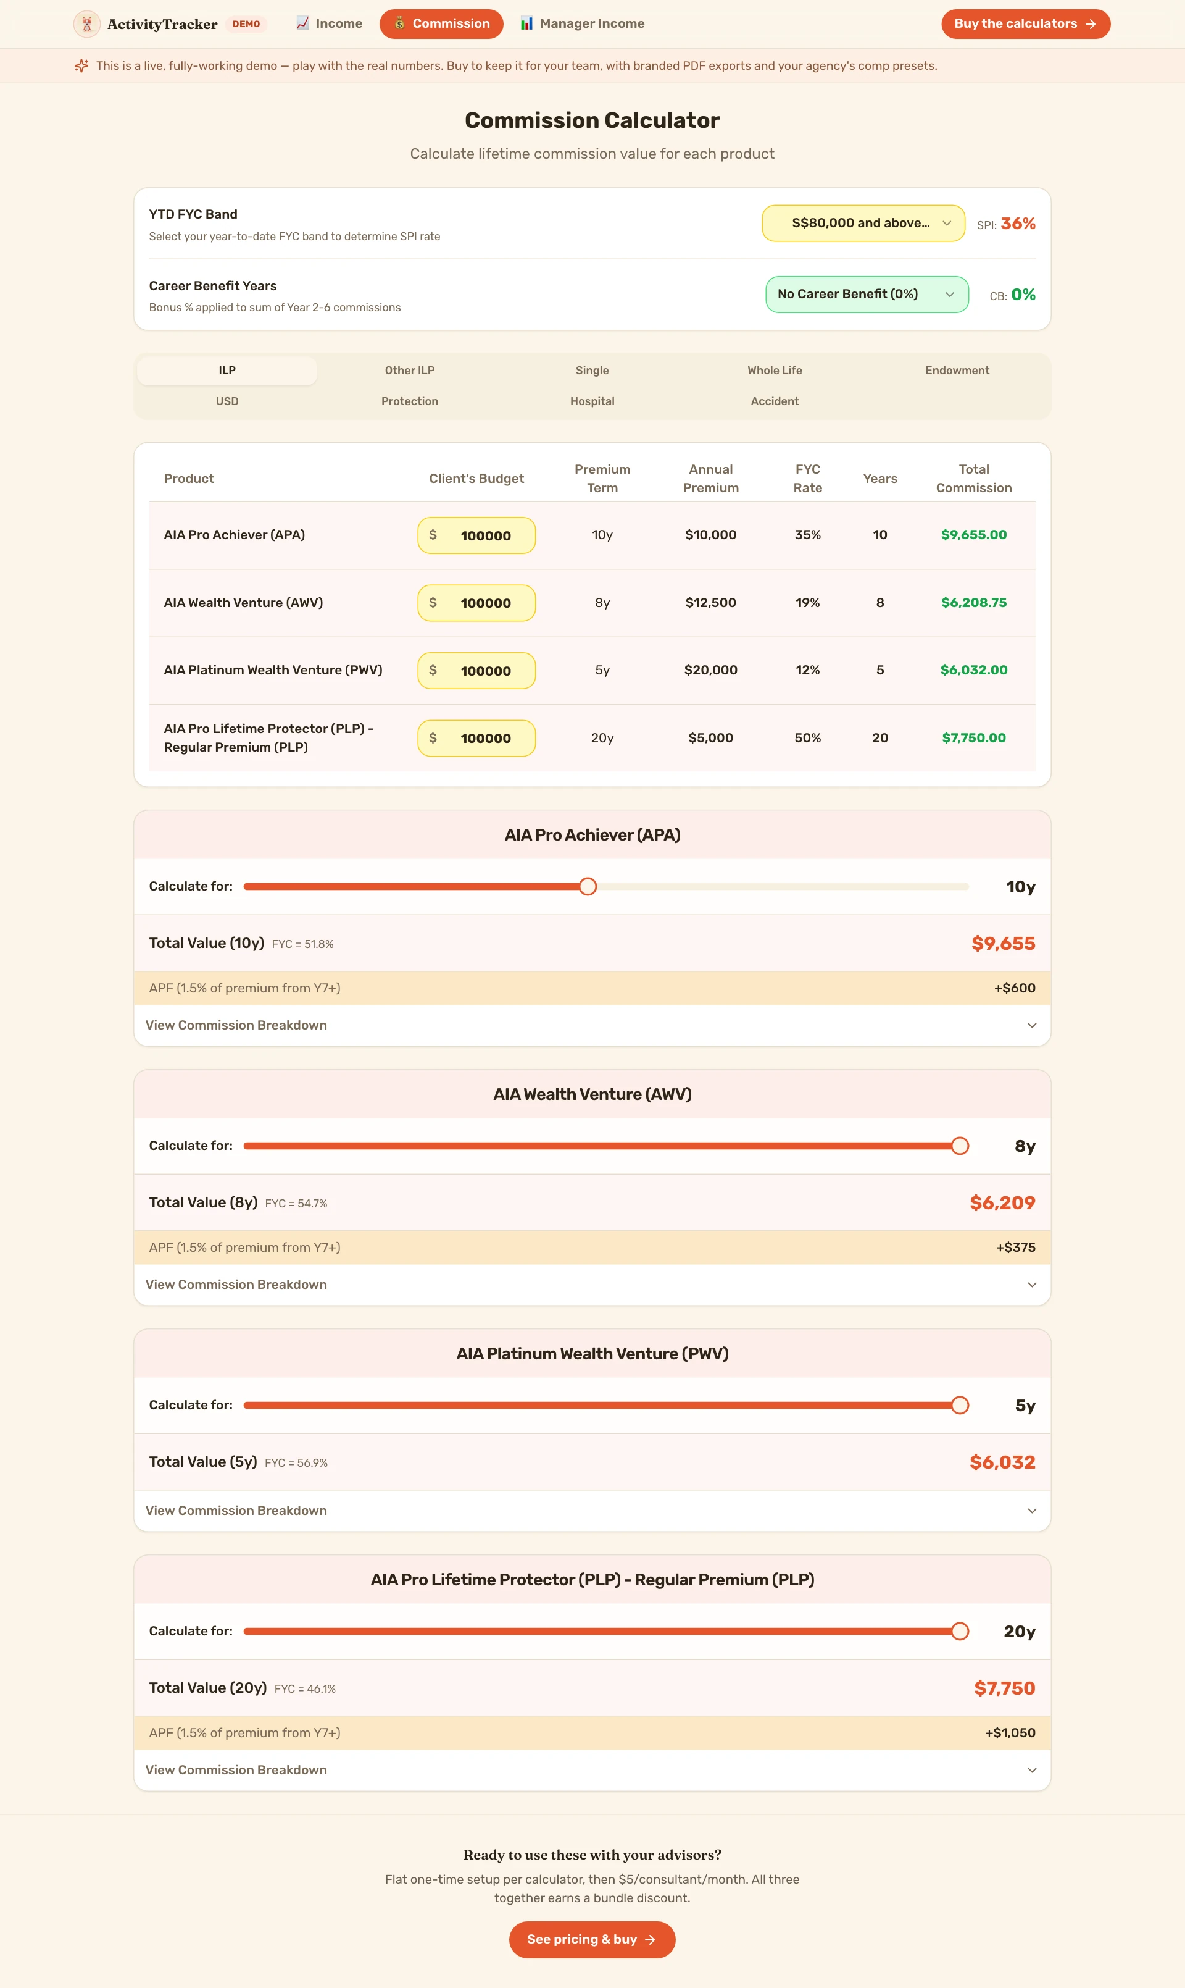Click the sparkle icon in demo banner
This screenshot has width=1185, height=1988.
[81, 65]
